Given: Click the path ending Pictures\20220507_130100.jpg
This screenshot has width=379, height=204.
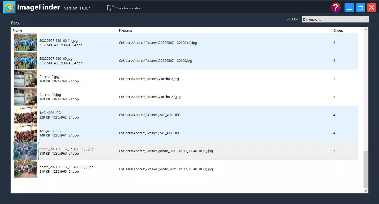Looking at the screenshot, I should (x=156, y=61).
